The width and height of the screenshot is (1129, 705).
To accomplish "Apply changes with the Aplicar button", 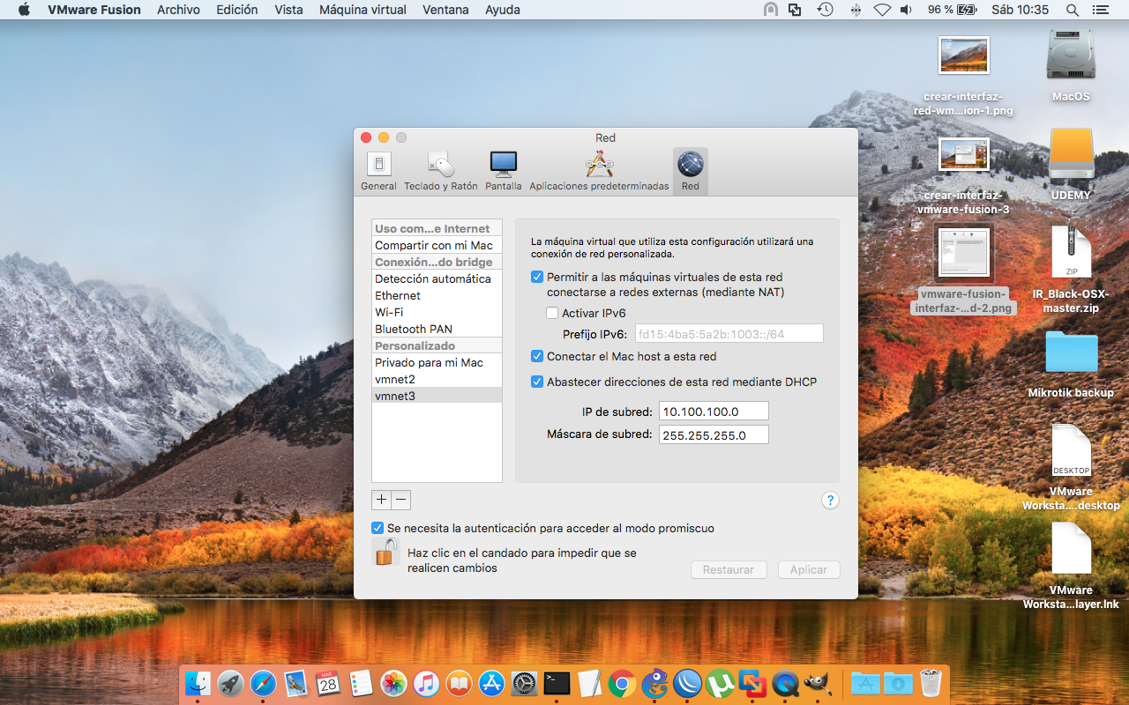I will (808, 569).
